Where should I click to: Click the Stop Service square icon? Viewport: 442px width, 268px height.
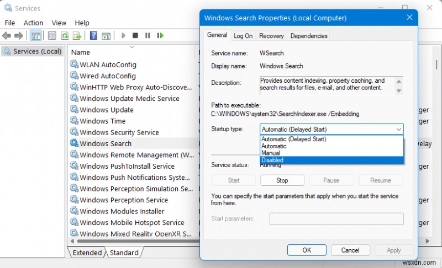tap(135, 35)
